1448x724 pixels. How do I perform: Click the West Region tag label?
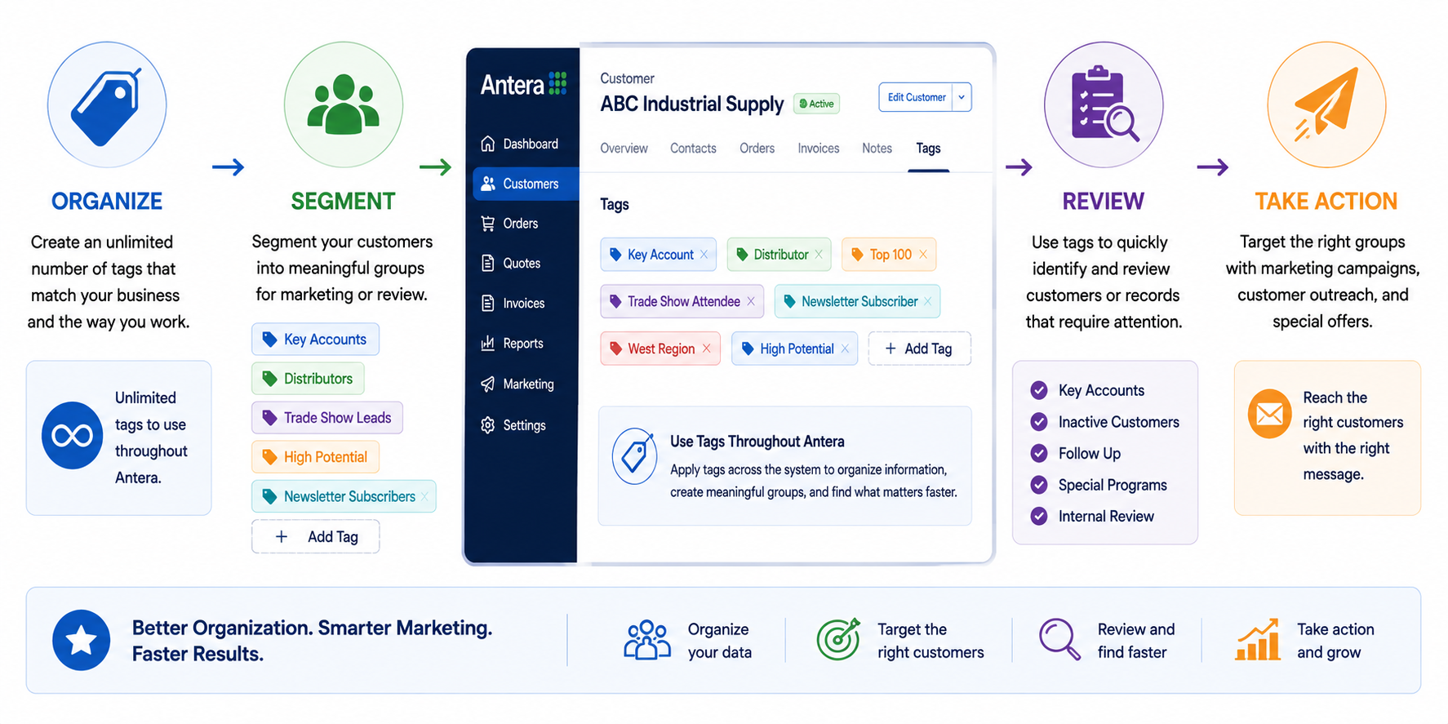click(x=661, y=349)
